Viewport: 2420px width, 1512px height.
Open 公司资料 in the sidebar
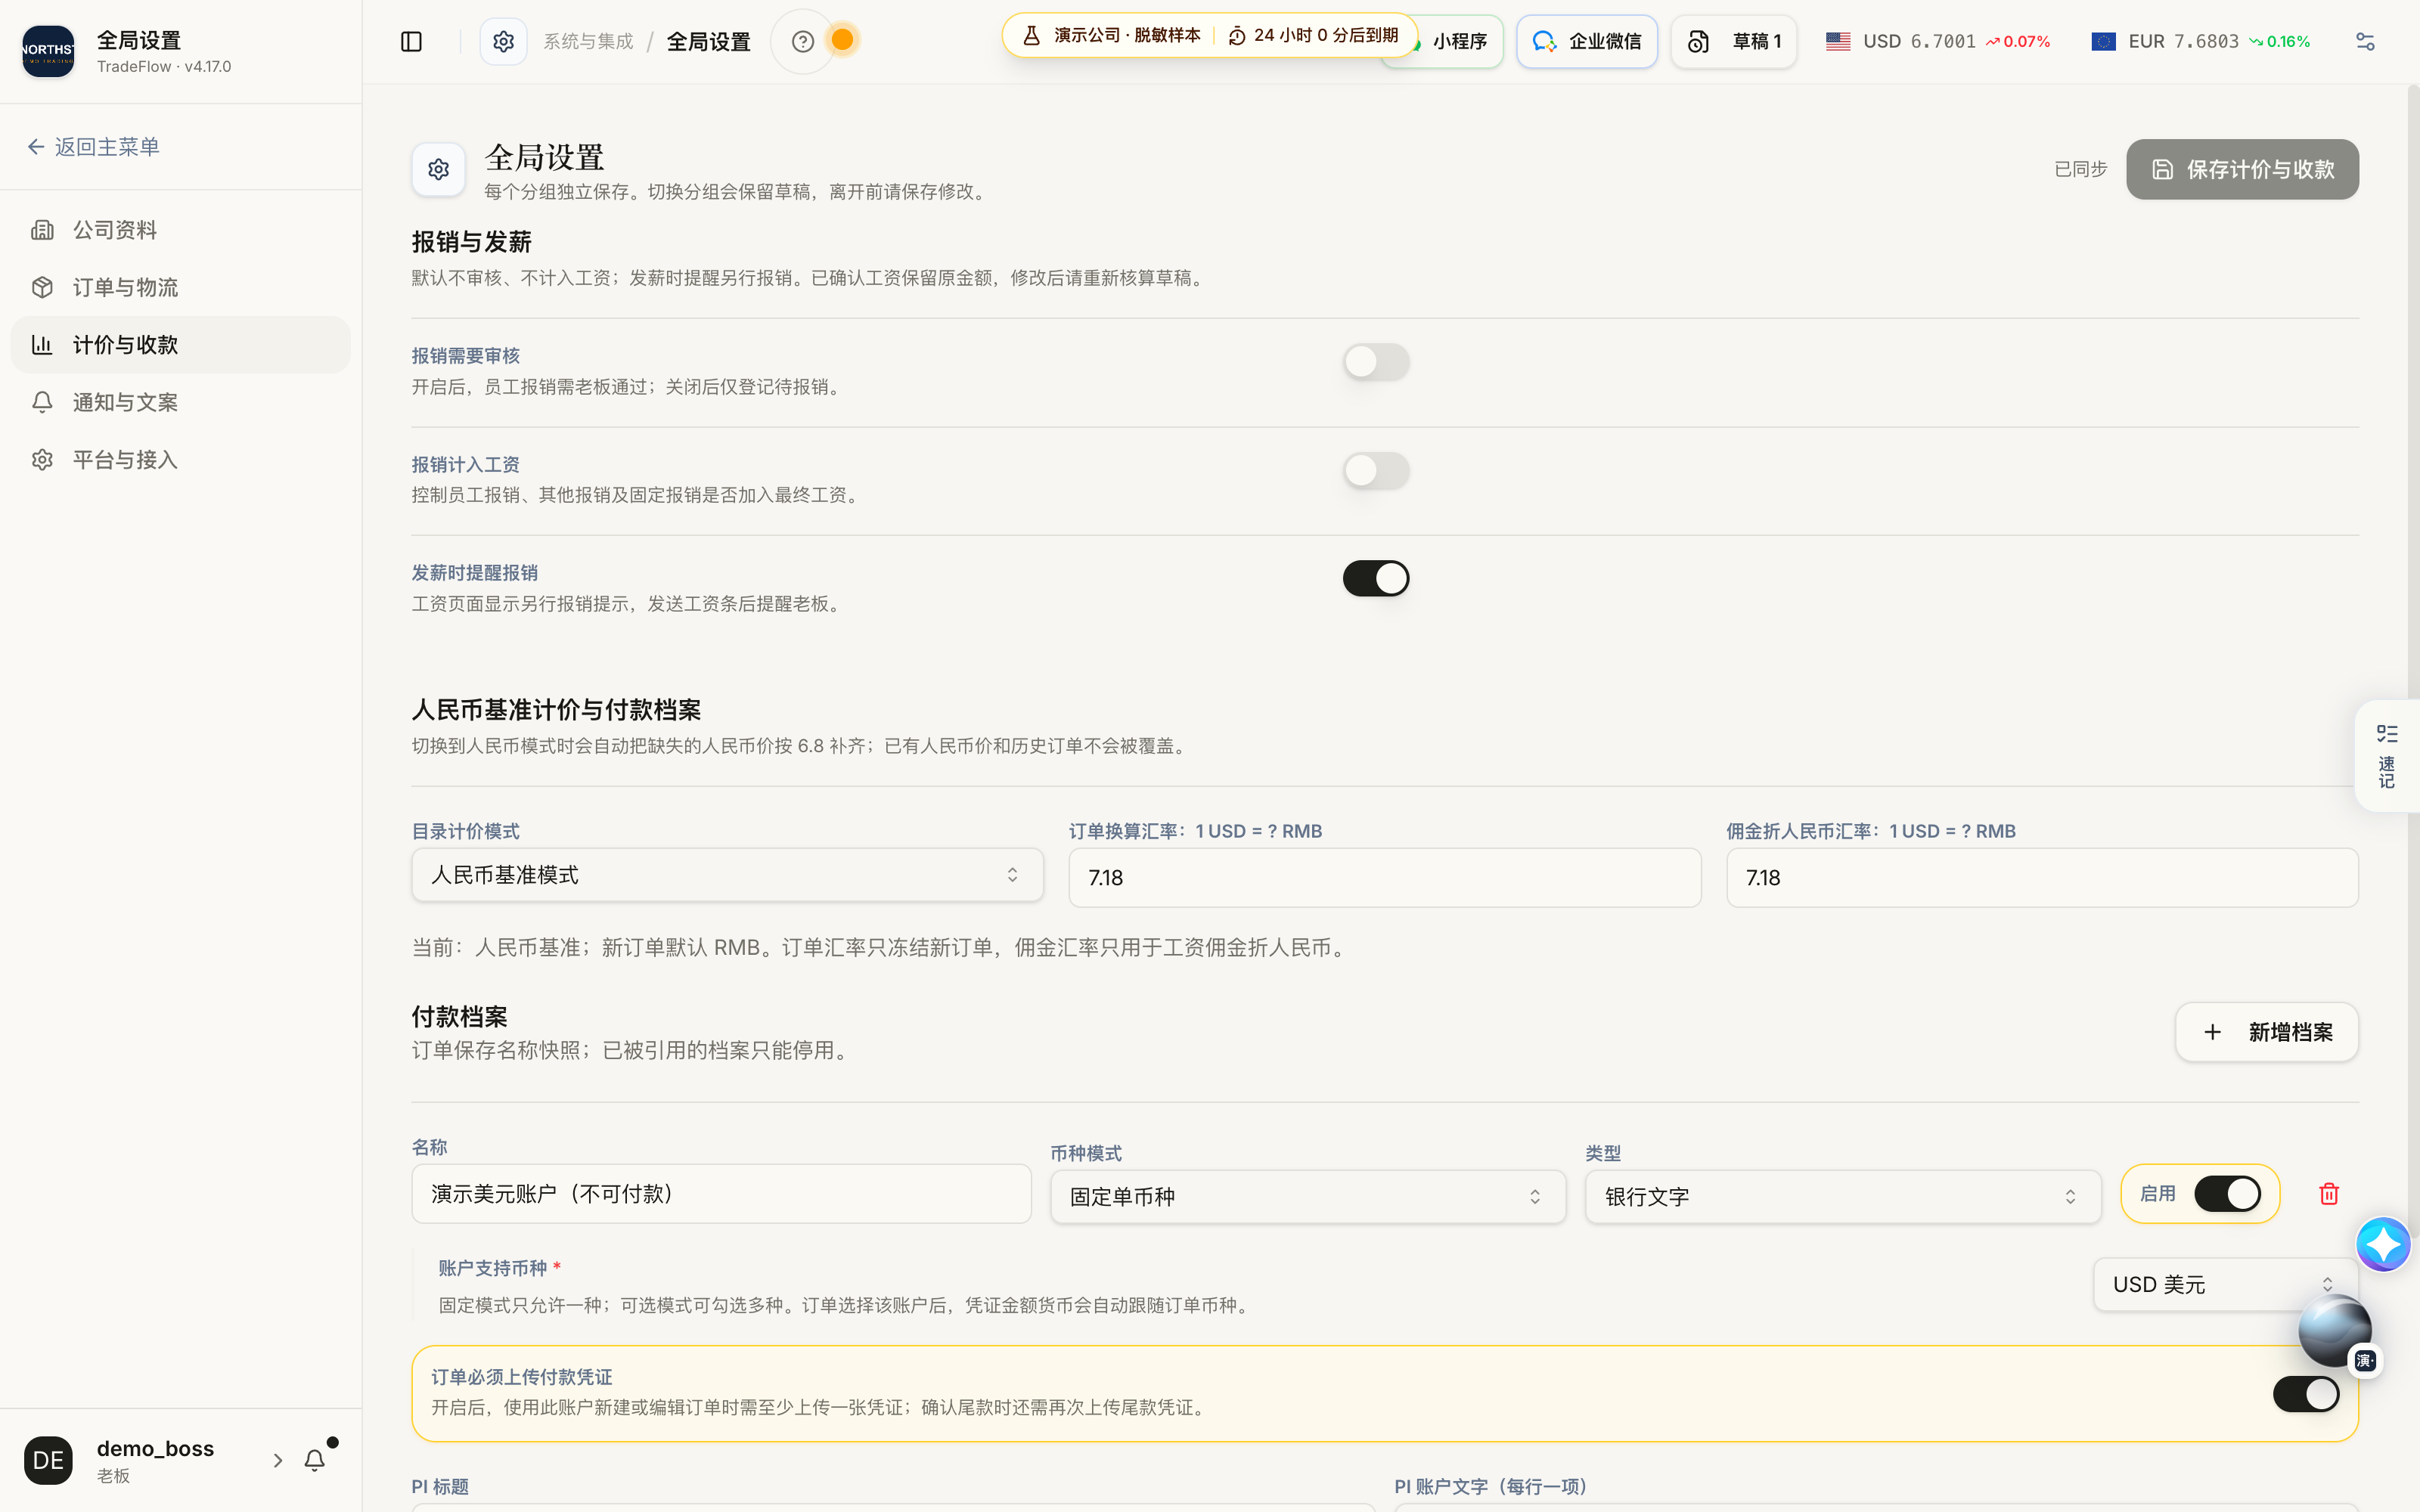click(x=181, y=230)
